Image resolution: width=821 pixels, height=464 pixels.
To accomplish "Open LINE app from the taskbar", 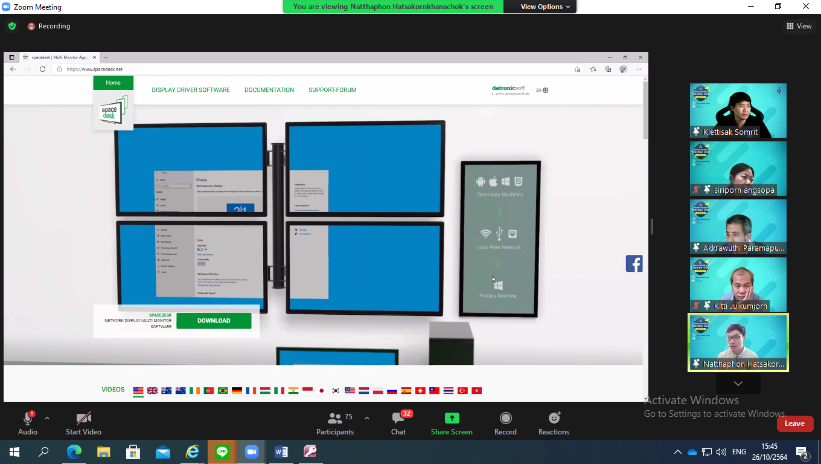I will pyautogui.click(x=222, y=451).
